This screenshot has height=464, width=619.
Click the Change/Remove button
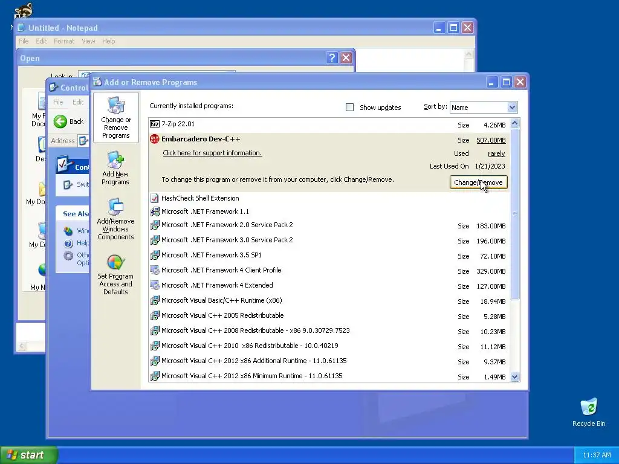click(x=479, y=182)
